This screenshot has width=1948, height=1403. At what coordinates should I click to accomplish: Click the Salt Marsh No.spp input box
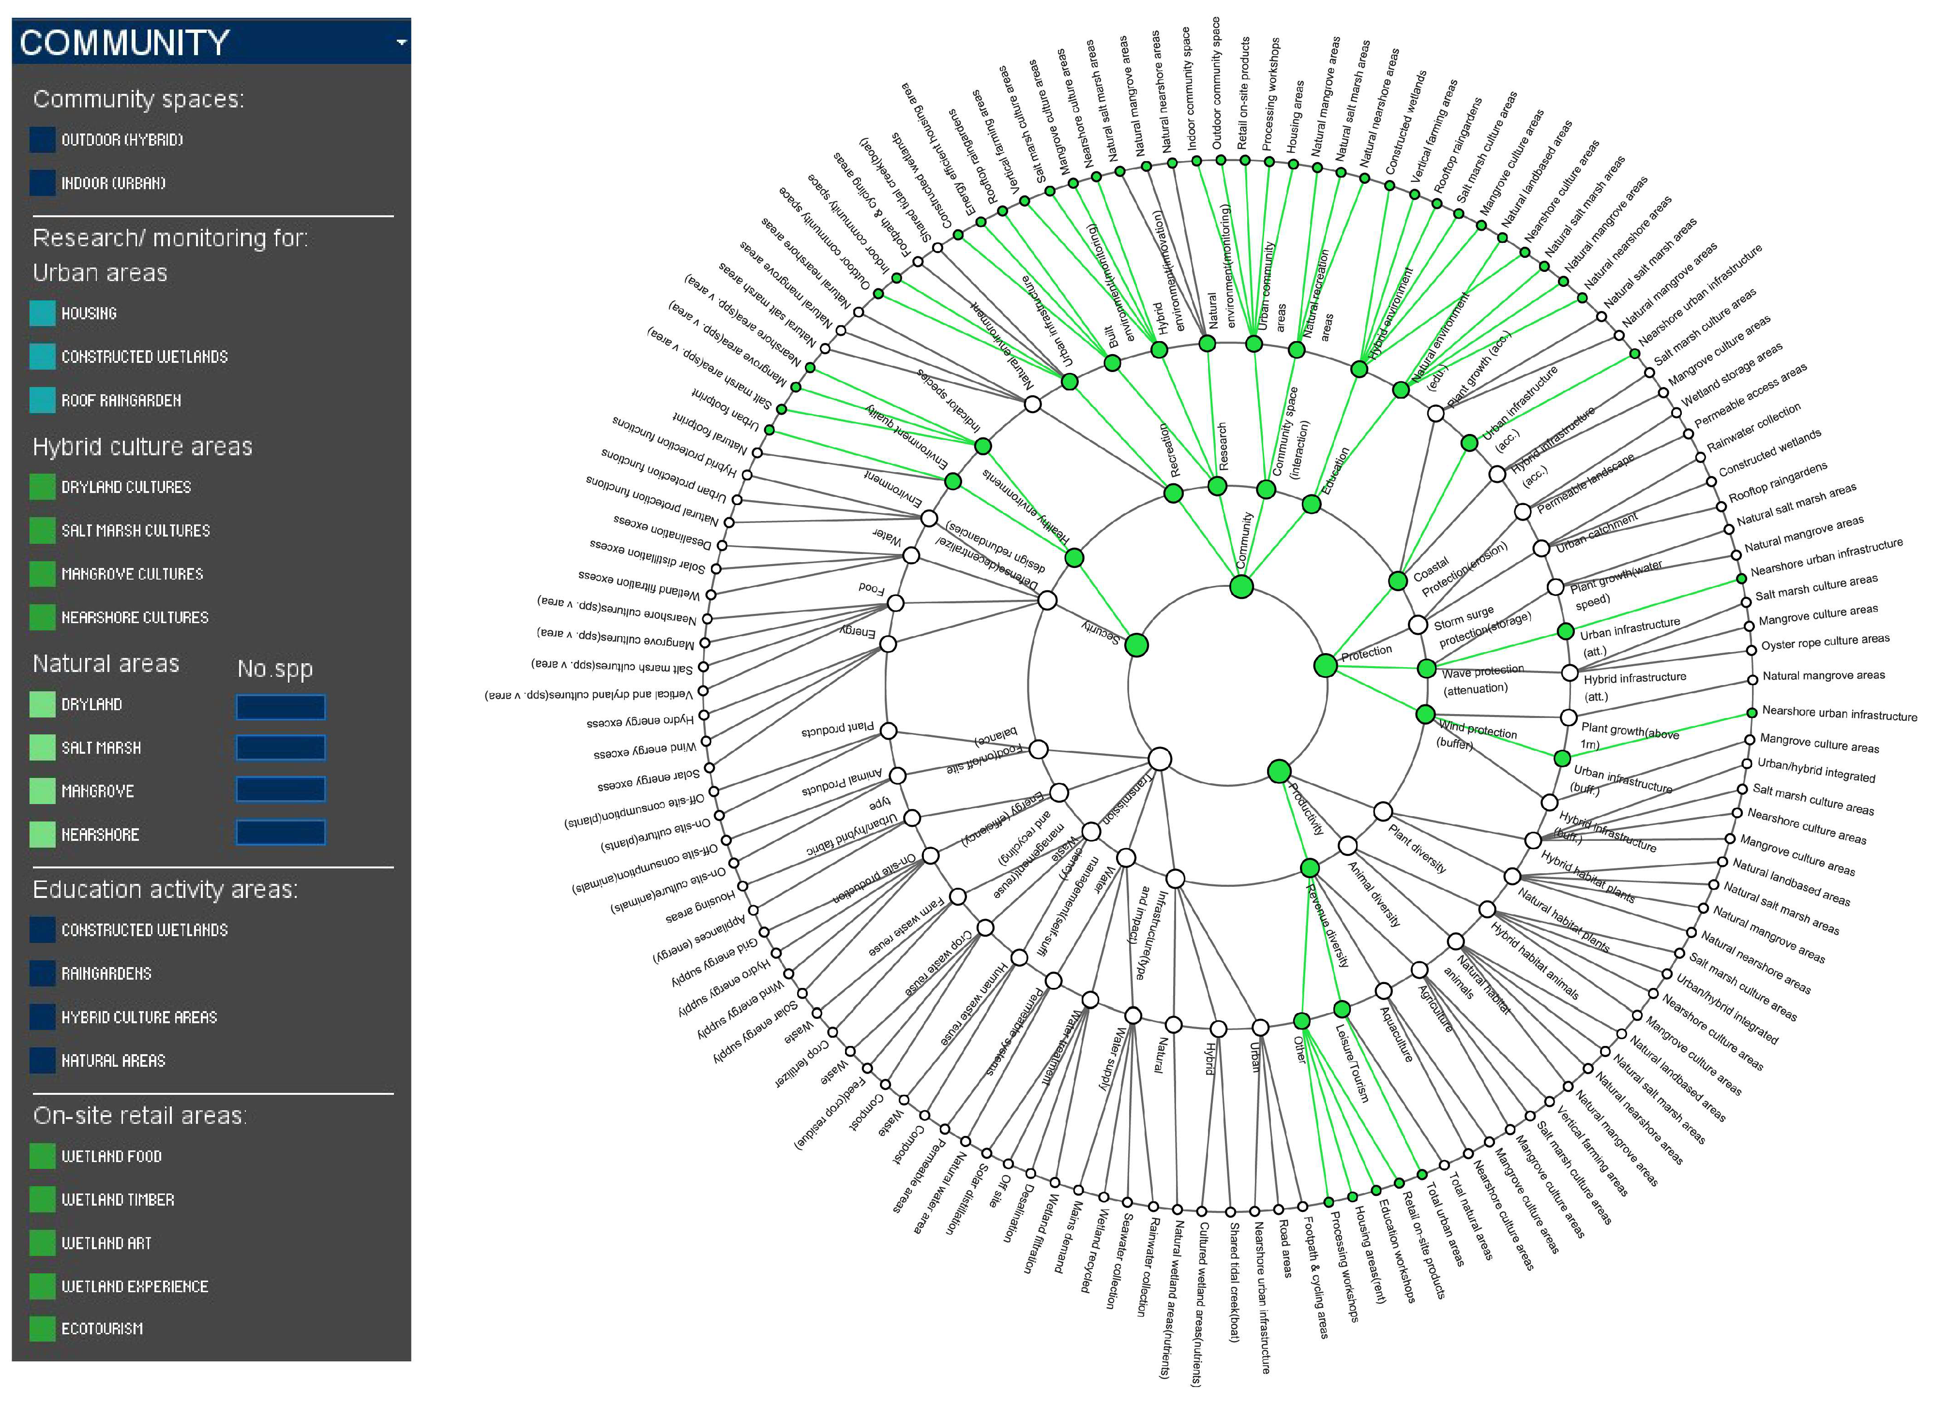coord(280,748)
